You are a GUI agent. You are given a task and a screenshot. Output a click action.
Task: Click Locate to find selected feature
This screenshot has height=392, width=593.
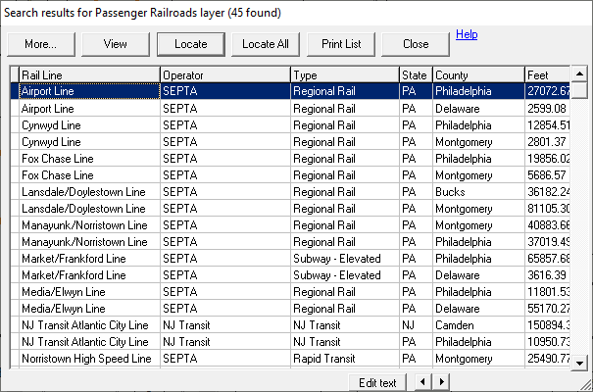[190, 44]
